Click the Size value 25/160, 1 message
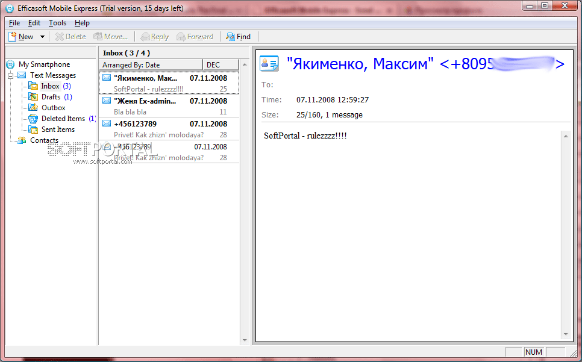This screenshot has height=362, width=582. (330, 115)
